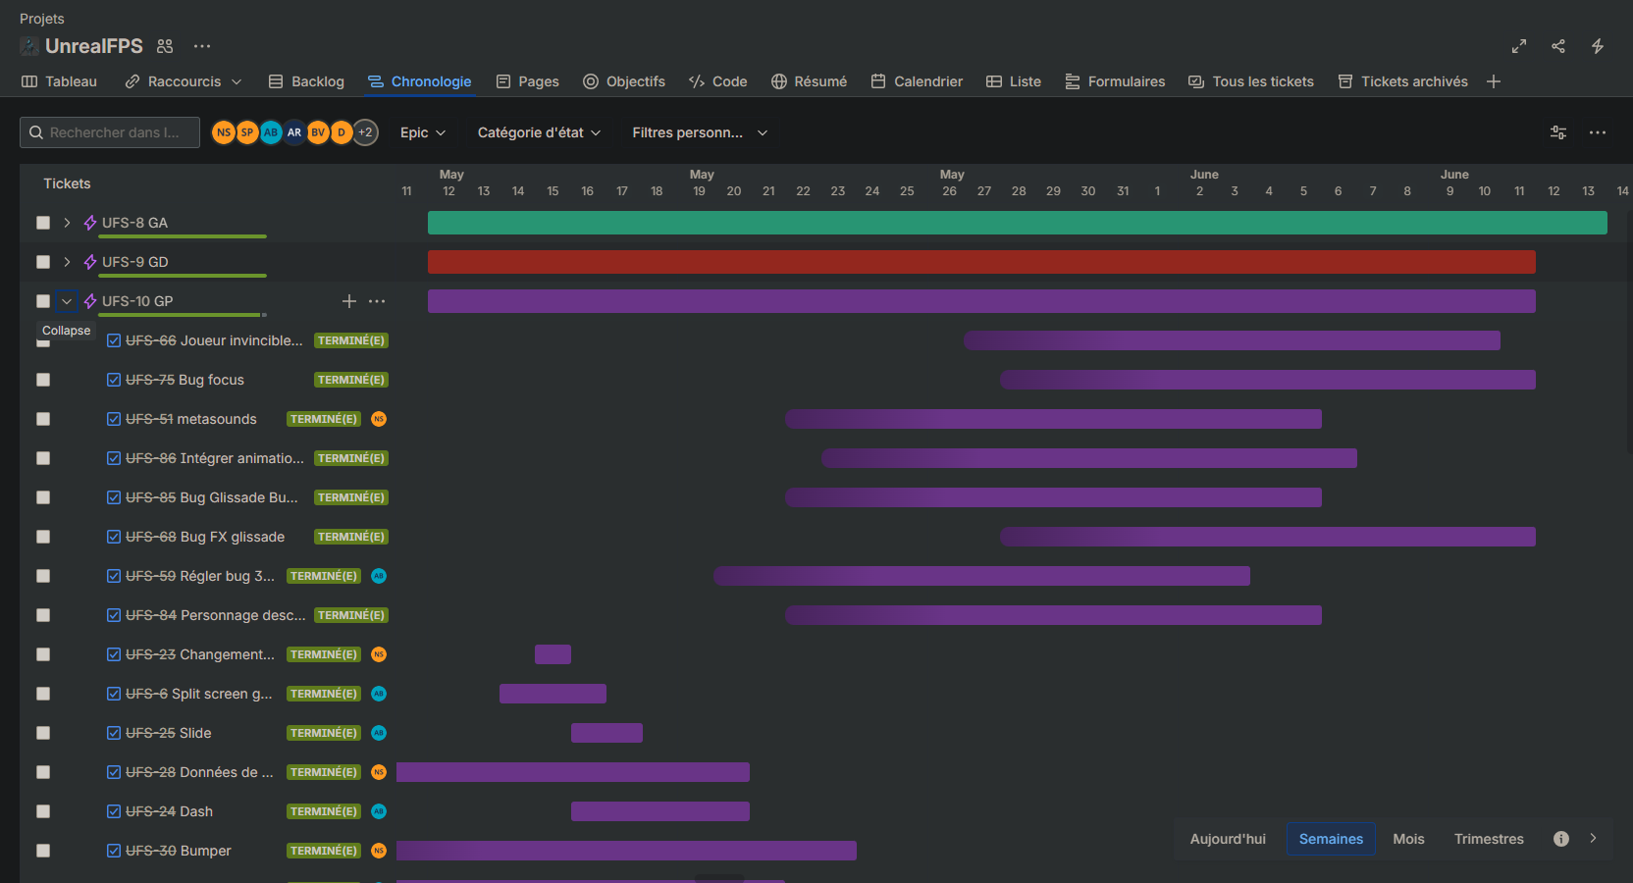Select the checkbox for UFS-30 Bumper
Viewport: 1633px width, 883px height.
click(x=43, y=851)
